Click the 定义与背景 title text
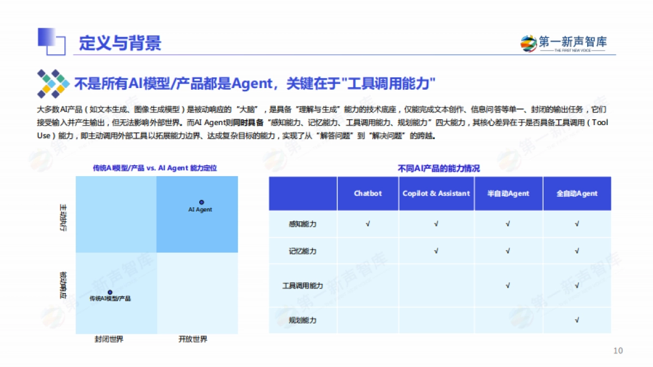The image size is (653, 367). 120,43
